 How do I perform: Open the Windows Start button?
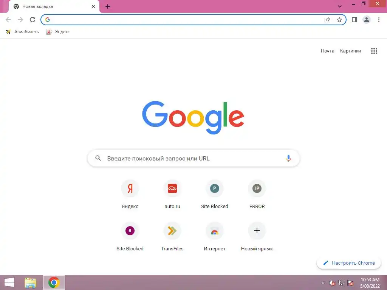coord(9,282)
